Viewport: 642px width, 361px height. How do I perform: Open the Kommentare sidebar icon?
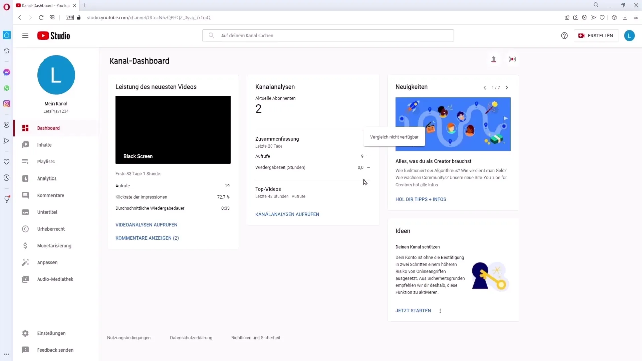25,195
